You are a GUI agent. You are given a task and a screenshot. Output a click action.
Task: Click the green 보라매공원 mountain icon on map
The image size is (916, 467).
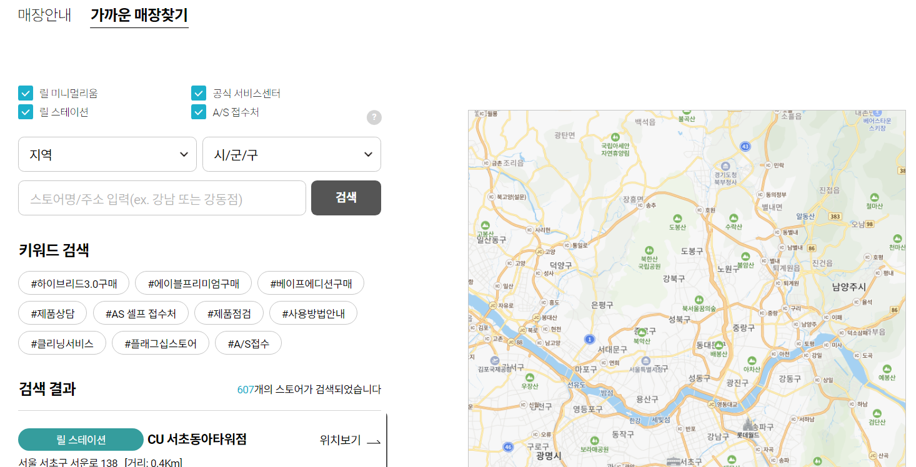click(594, 440)
